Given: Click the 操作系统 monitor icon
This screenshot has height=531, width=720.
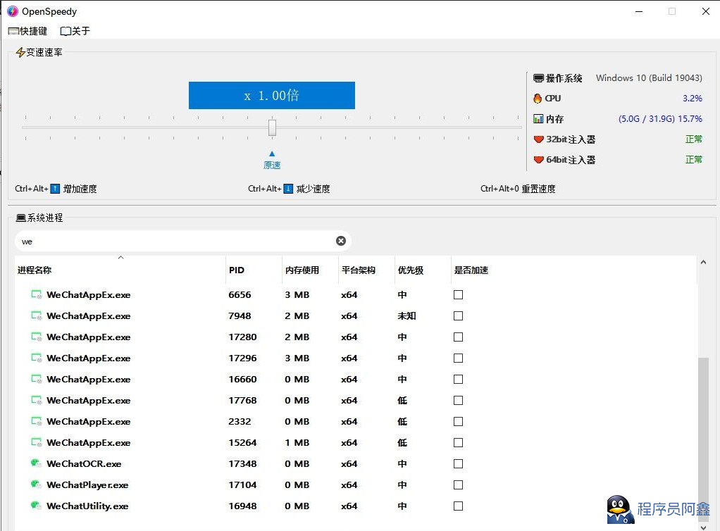Looking at the screenshot, I should click(x=538, y=78).
